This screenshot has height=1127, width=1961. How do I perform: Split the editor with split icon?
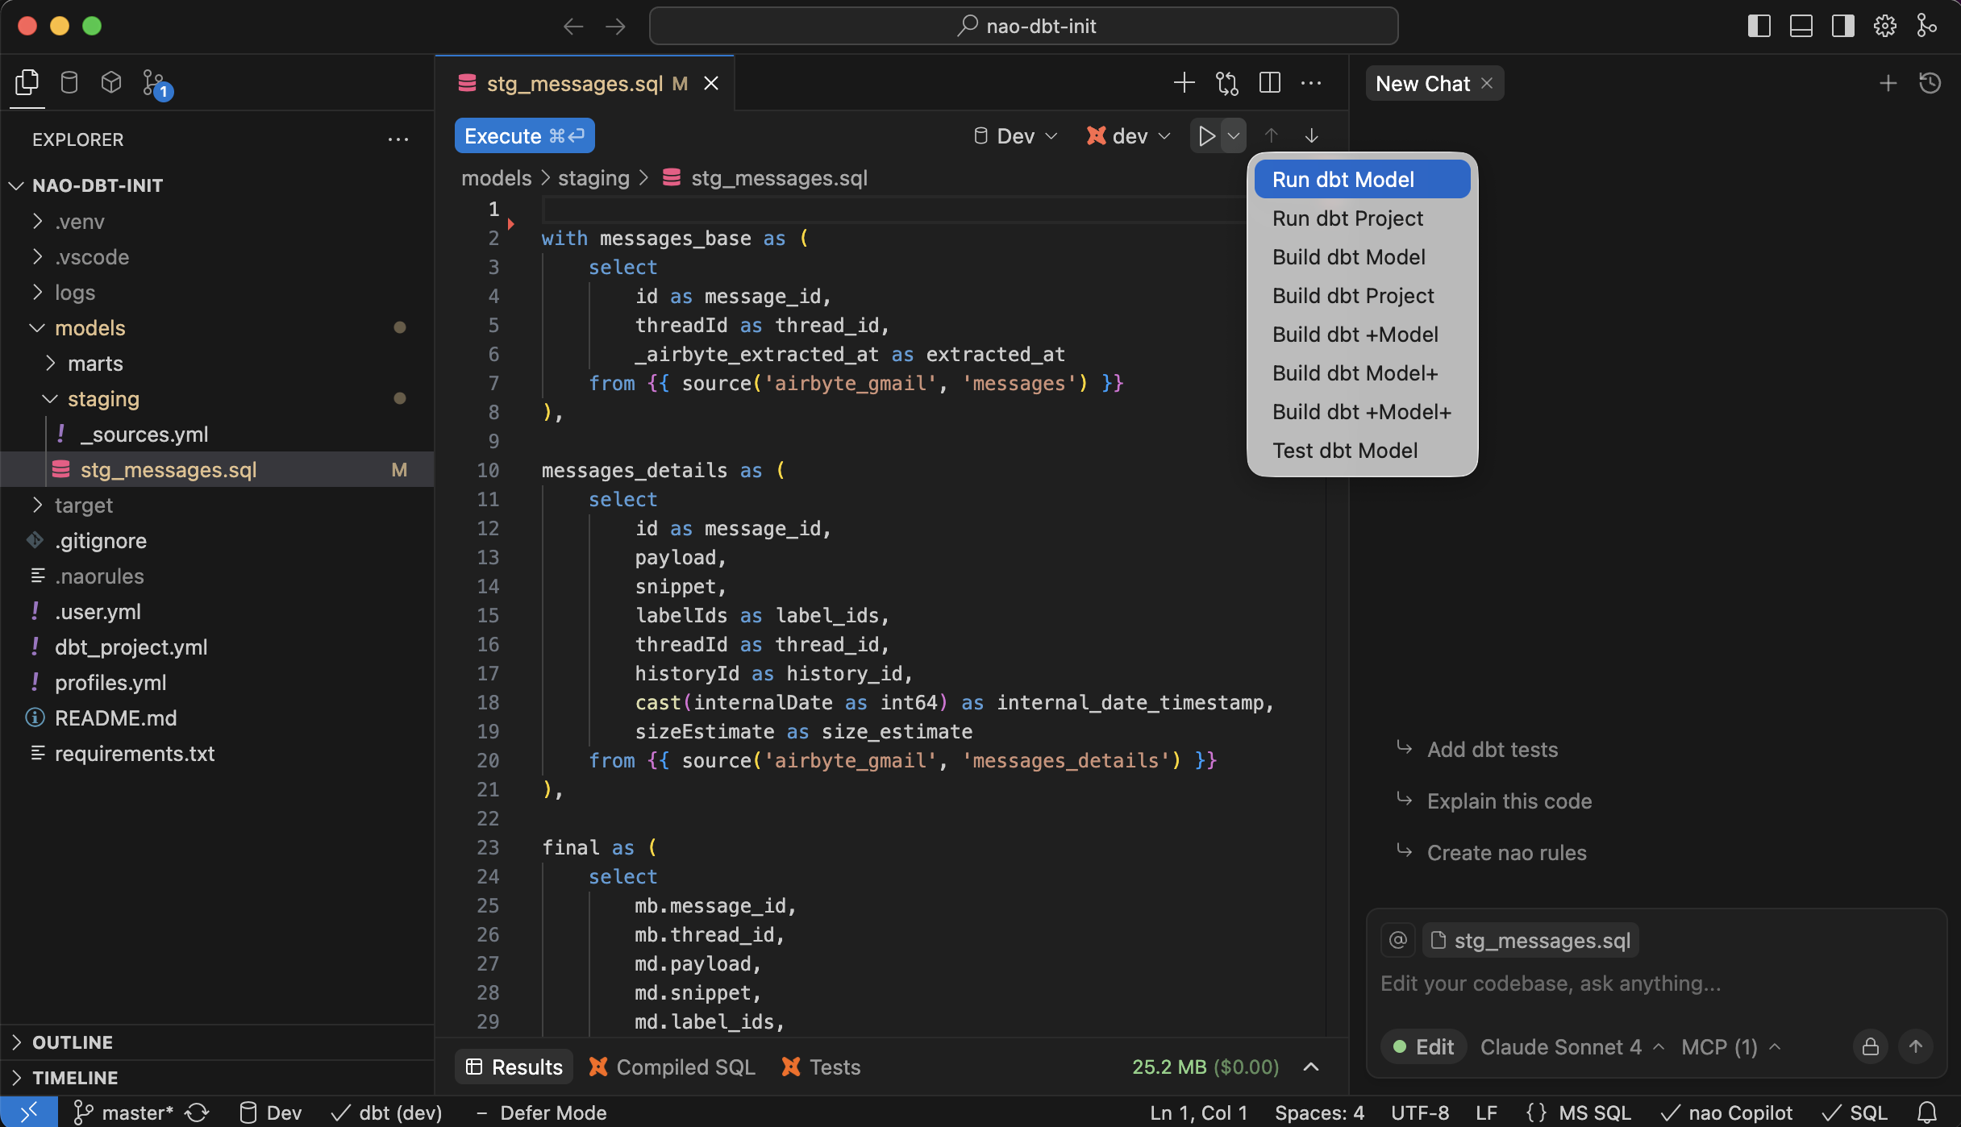pyautogui.click(x=1269, y=83)
